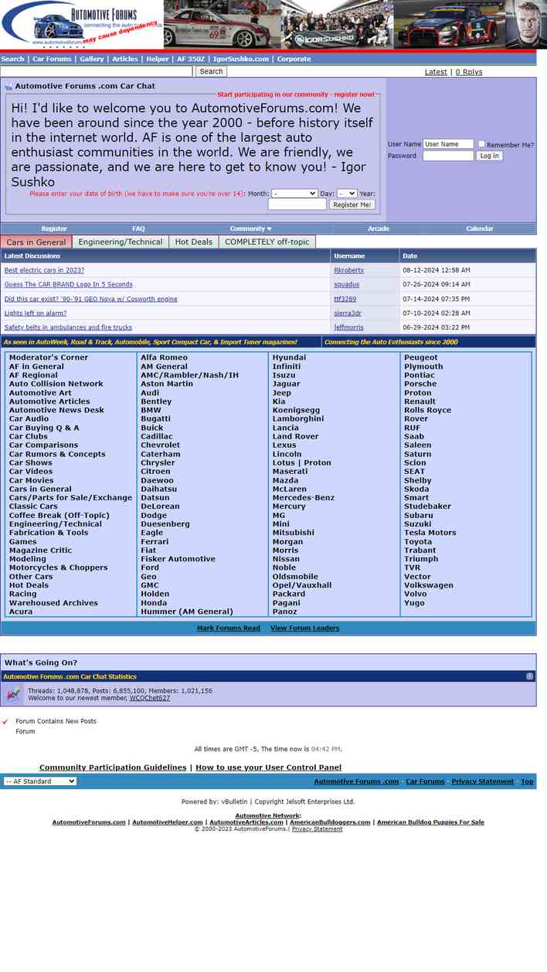547x972 pixels.
Task: Click View Forum Leaders
Action: (x=304, y=628)
